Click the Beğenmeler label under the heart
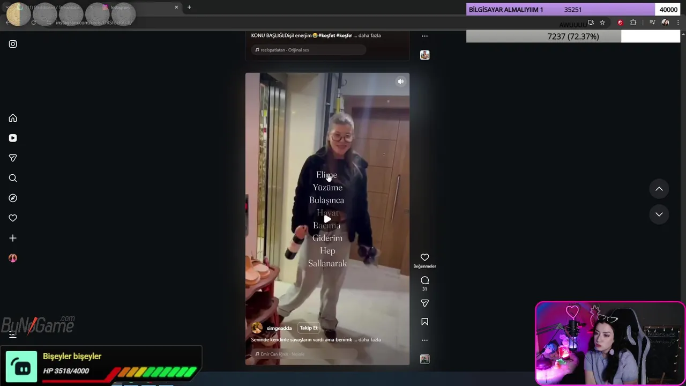This screenshot has width=686, height=386. coord(424,266)
